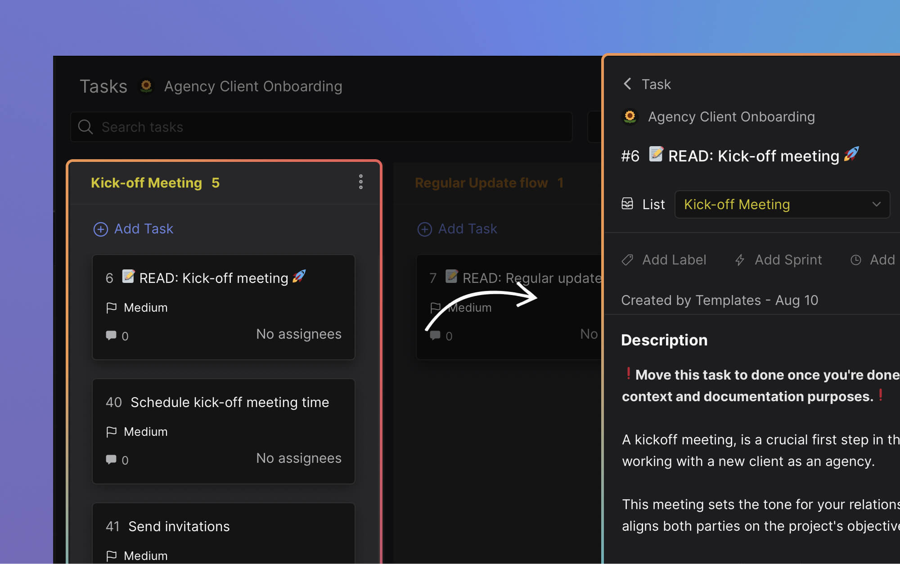Click the chevron arrow in List selector
Screen dimensions: 900x564
click(x=876, y=205)
